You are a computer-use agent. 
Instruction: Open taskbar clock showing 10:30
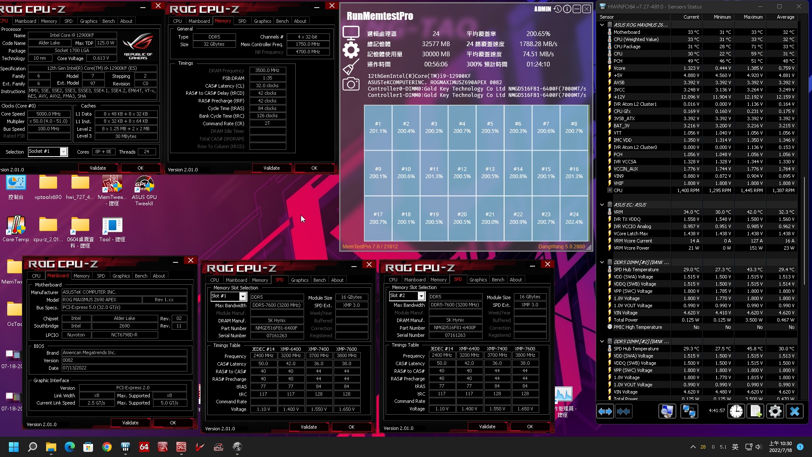pos(780,447)
